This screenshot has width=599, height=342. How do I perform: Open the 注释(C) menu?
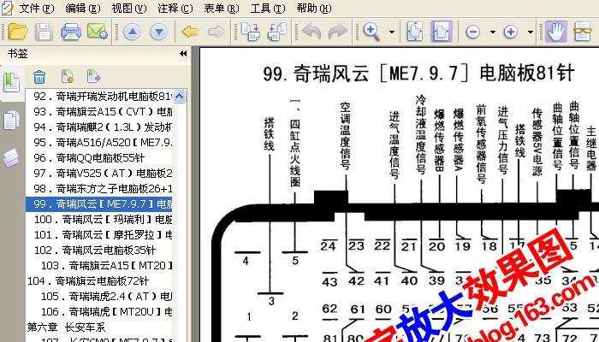175,9
